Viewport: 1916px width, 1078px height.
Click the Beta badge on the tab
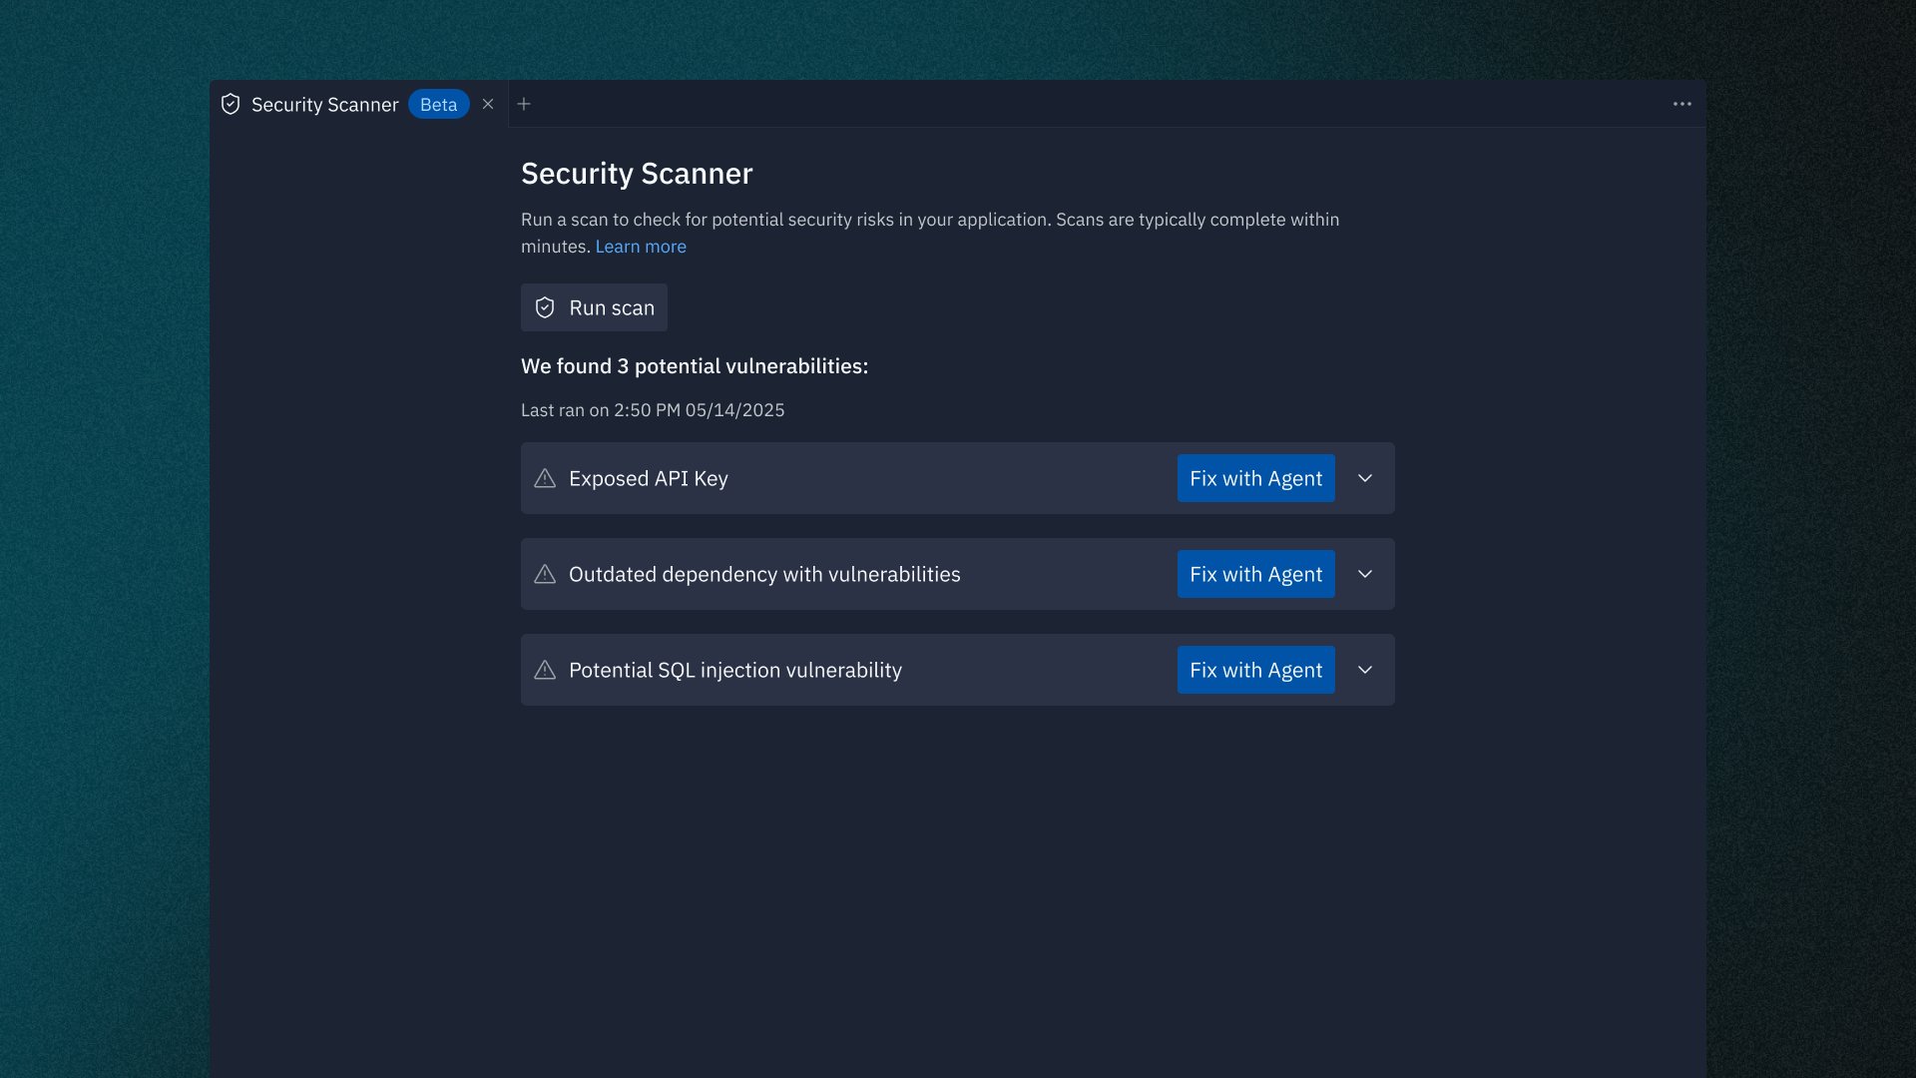(x=439, y=104)
